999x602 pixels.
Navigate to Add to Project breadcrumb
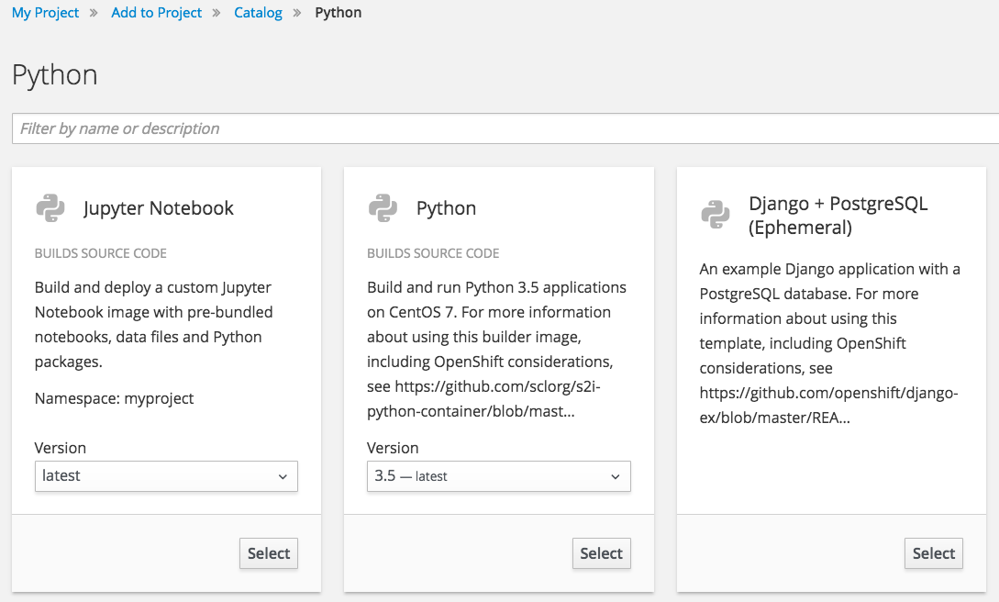pos(156,13)
